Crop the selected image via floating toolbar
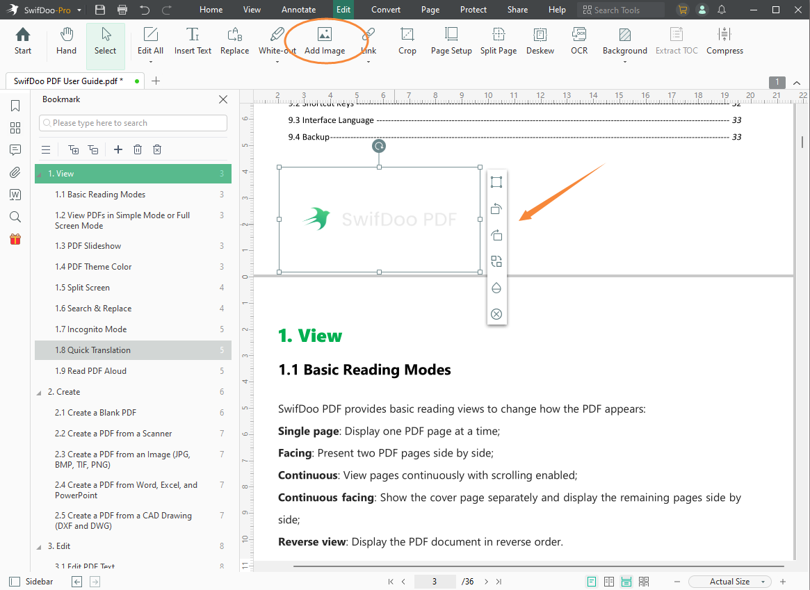This screenshot has width=810, height=590. (x=496, y=182)
